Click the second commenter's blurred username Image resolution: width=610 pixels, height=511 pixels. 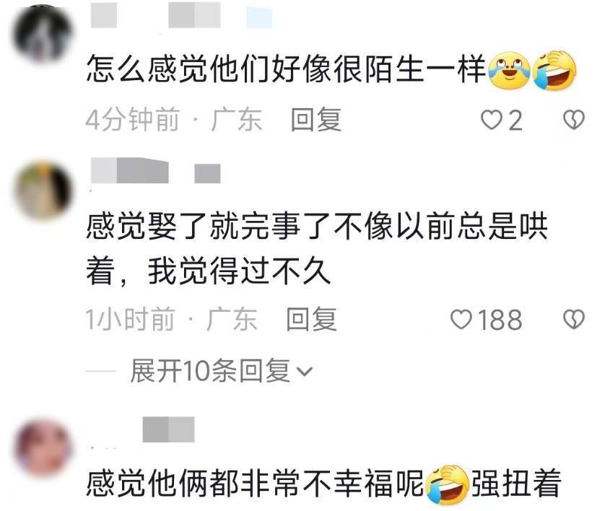pyautogui.click(x=156, y=171)
